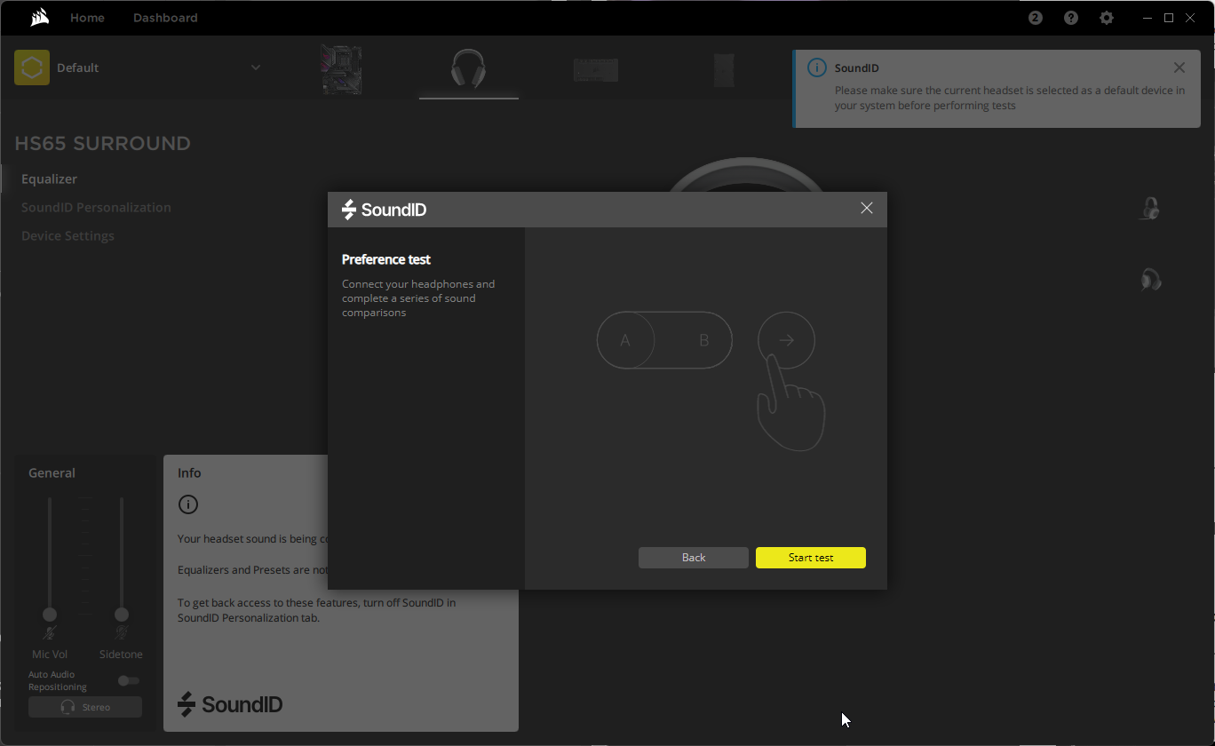Dismiss the SoundID notification banner
Image resolution: width=1215 pixels, height=746 pixels.
pyautogui.click(x=1179, y=67)
